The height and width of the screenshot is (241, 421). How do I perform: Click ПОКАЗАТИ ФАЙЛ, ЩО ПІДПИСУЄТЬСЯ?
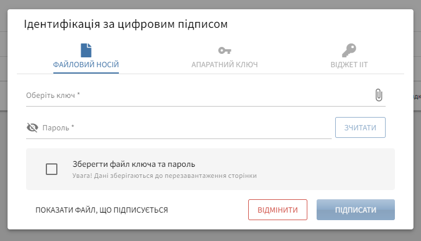click(101, 210)
